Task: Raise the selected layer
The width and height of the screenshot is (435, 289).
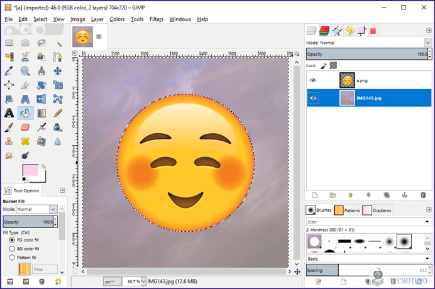Action: coord(351,195)
